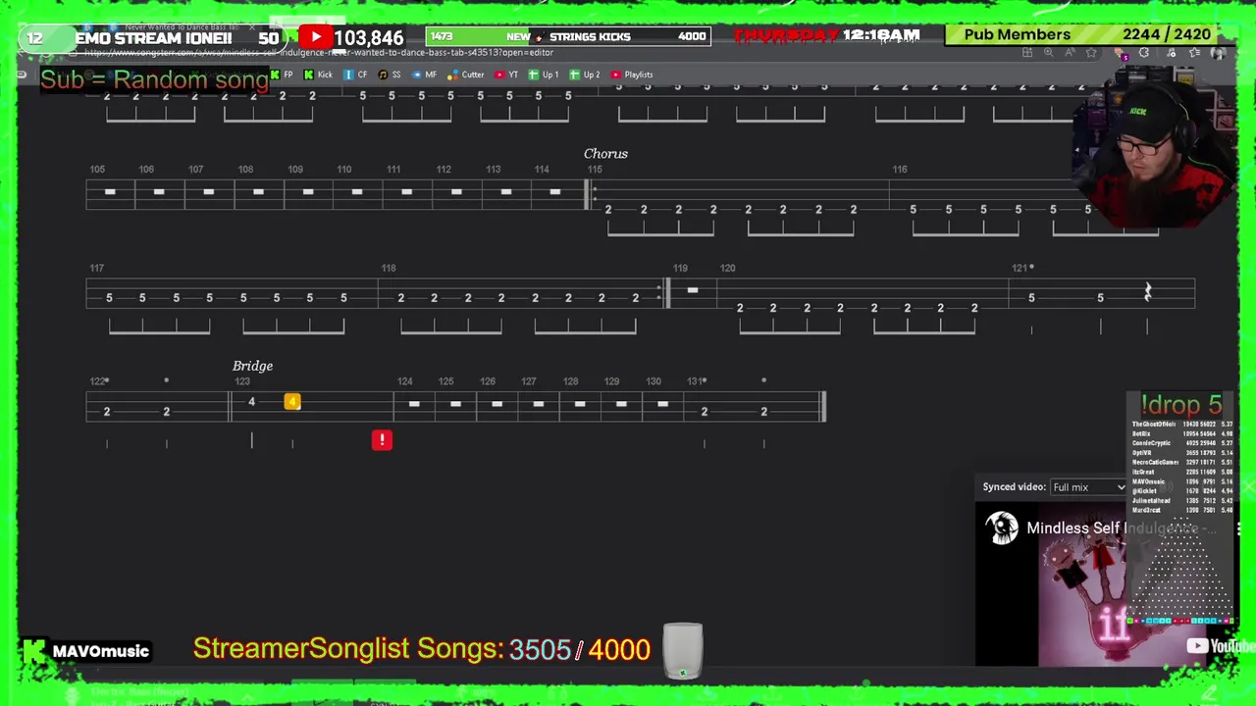Screen dimensions: 1256x706
Task: Open the FP bookmark
Action: [283, 75]
